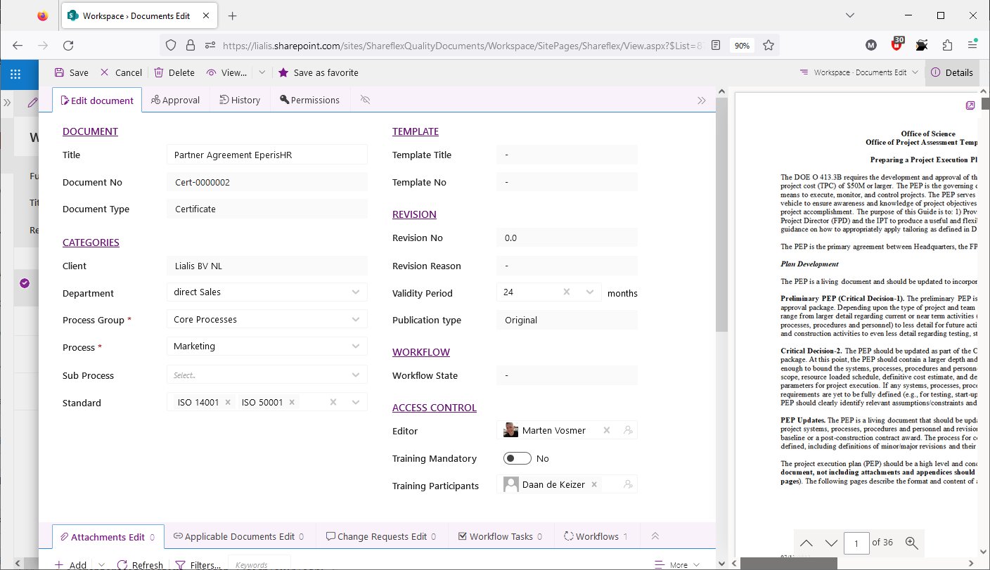The width and height of the screenshot is (990, 570).
Task: Select the Attachments Edit tab
Action: pyautogui.click(x=108, y=536)
